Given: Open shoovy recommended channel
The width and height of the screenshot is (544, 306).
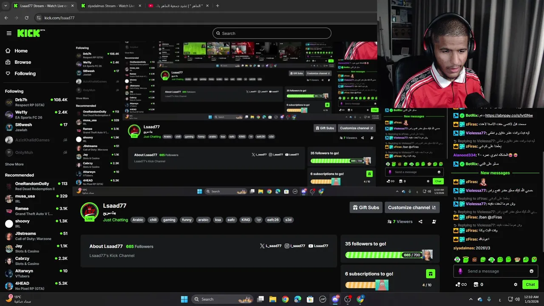Looking at the screenshot, I should [36, 223].
